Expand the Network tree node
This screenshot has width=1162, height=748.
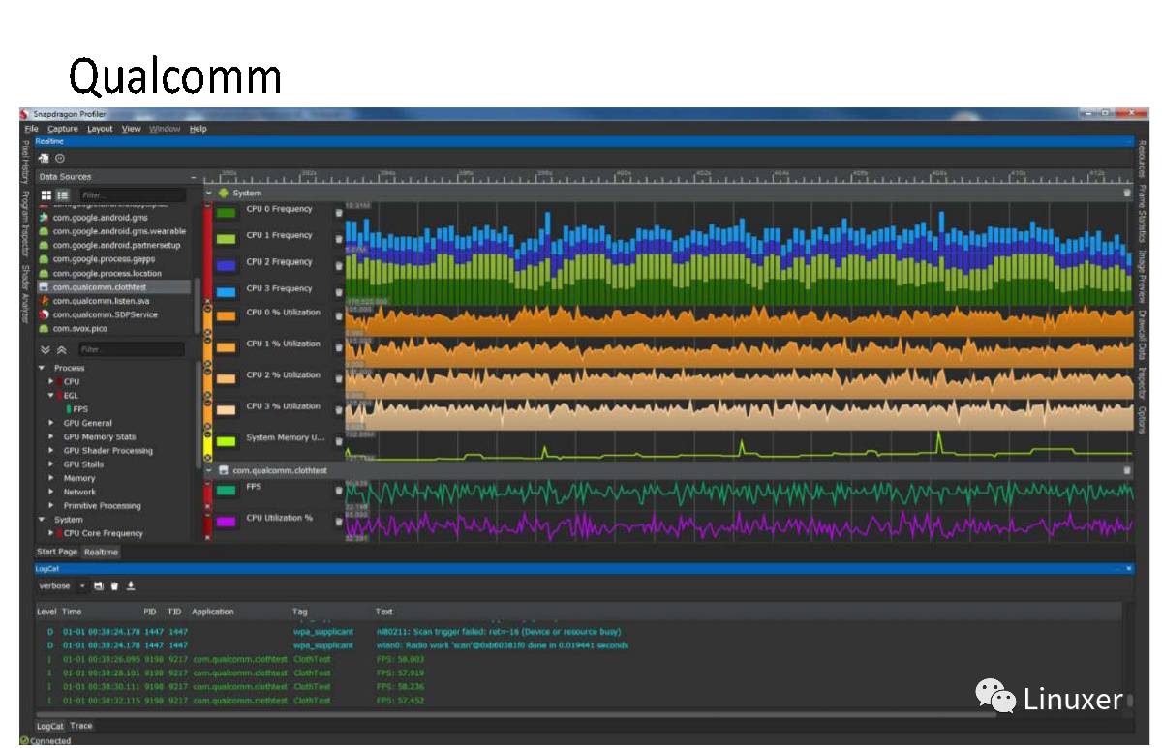(x=51, y=492)
